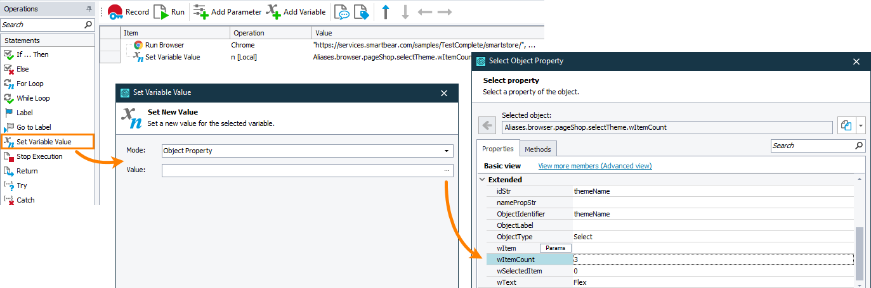Click the property list vertical scrollbar

(x=860, y=253)
